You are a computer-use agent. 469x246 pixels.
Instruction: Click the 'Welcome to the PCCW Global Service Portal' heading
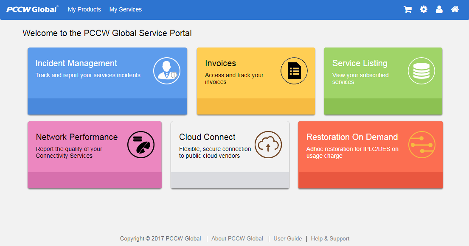[x=107, y=33]
